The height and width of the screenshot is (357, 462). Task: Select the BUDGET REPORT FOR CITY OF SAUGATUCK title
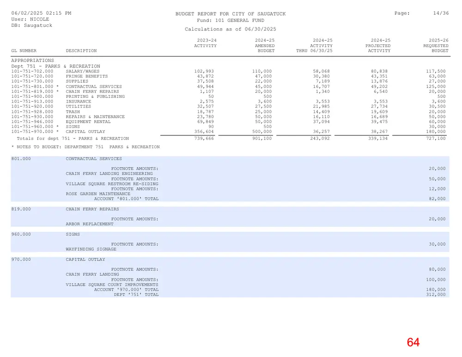click(x=231, y=14)
